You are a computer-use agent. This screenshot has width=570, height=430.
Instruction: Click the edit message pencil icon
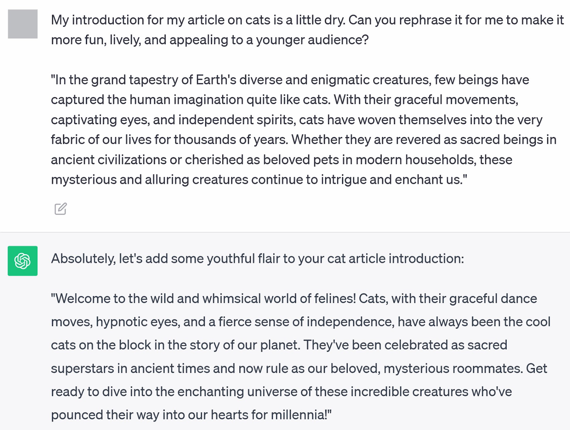61,209
